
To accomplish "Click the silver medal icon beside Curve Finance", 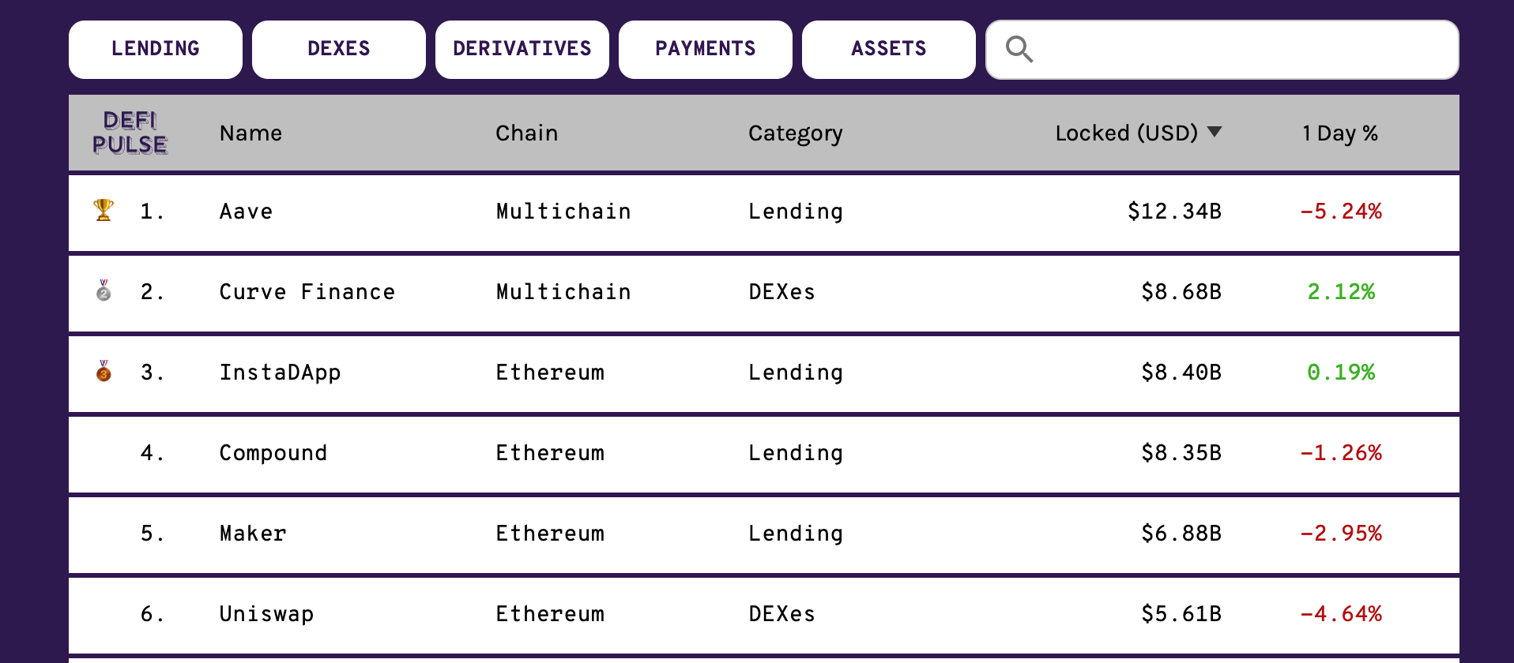I will point(104,291).
